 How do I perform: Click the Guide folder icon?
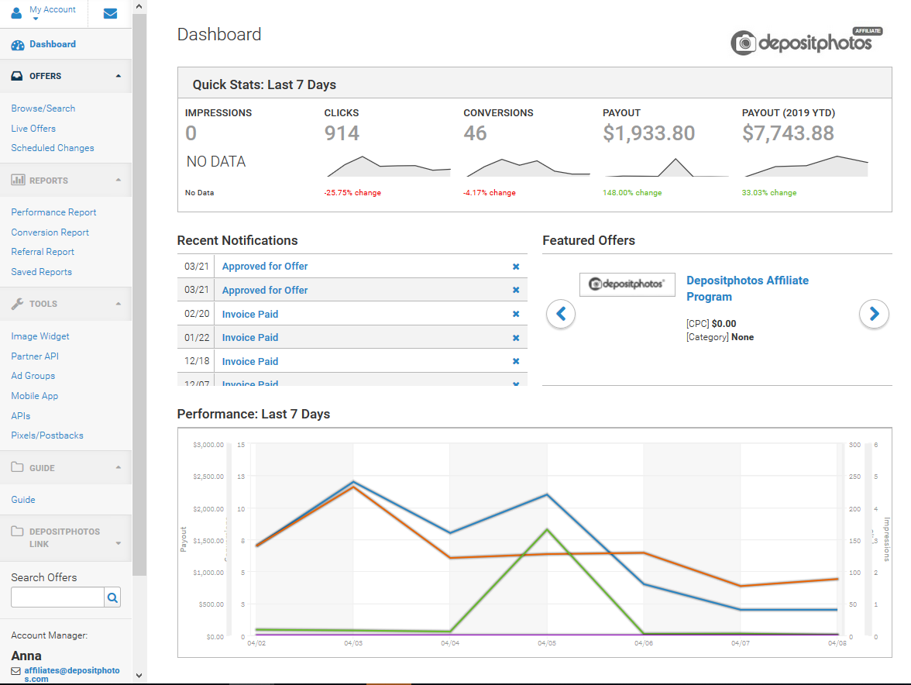pyautogui.click(x=17, y=467)
